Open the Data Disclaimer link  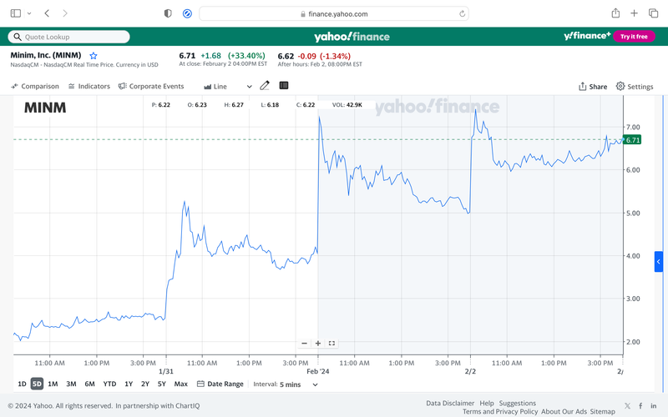pos(450,403)
